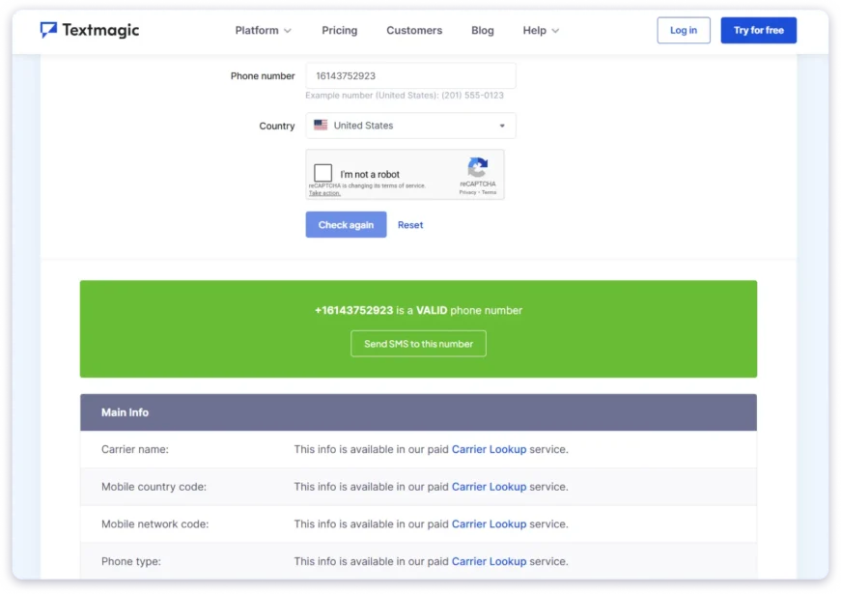Open Carrier Lookup link in Carrier name row

pos(489,449)
